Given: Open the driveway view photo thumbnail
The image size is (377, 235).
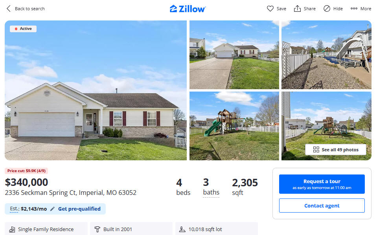Looking at the screenshot, I should pos(234,55).
